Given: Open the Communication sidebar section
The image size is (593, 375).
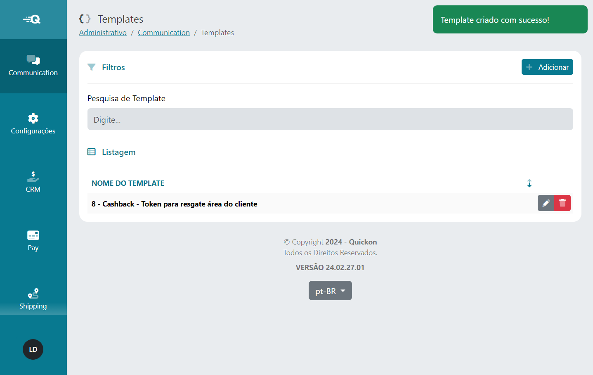Looking at the screenshot, I should (x=33, y=66).
